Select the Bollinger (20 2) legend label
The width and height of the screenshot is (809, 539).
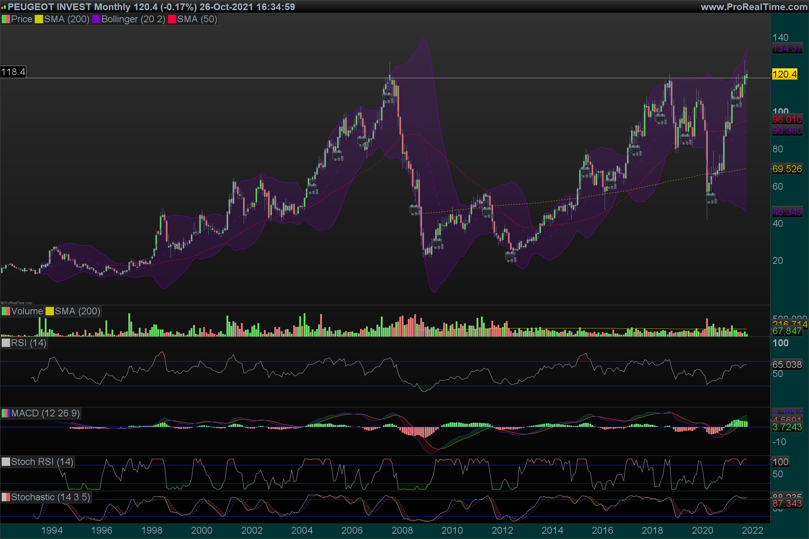pos(133,19)
